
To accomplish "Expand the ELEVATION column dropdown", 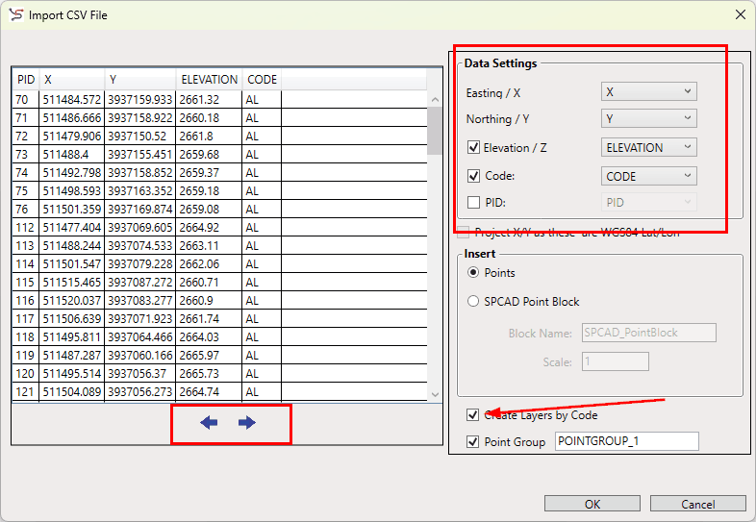I will 648,148.
